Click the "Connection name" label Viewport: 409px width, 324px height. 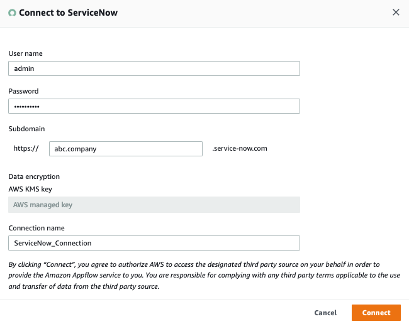coord(36,228)
